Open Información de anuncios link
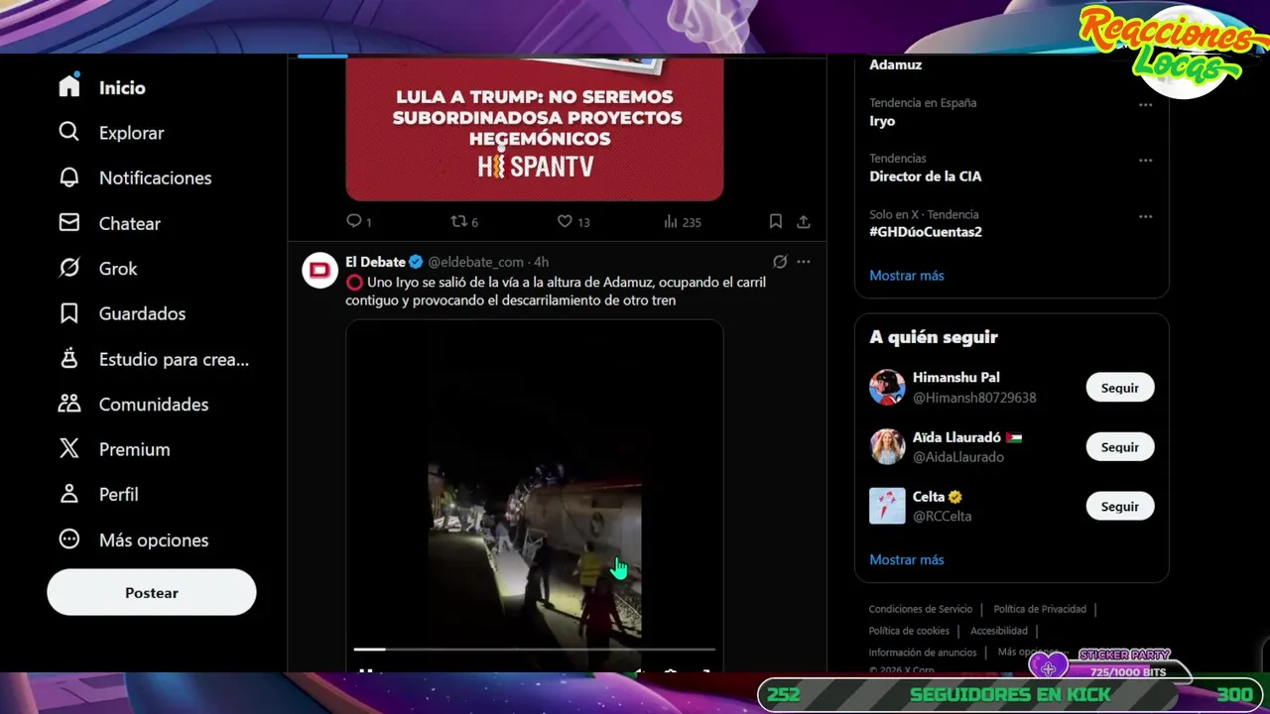The height and width of the screenshot is (714, 1270). click(922, 653)
